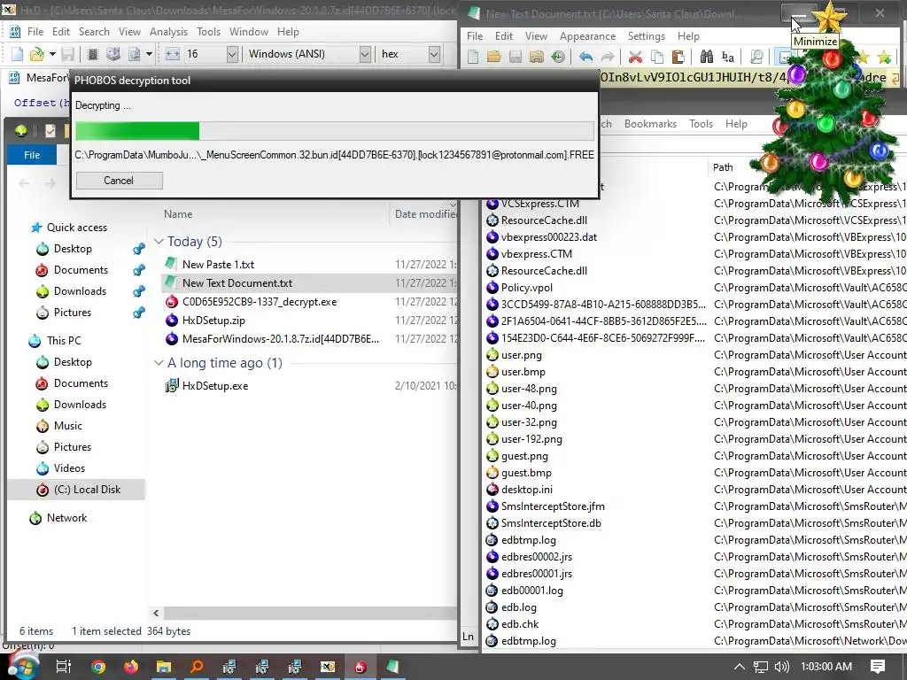Click Add to favorites star icon in Notepad2

click(884, 57)
